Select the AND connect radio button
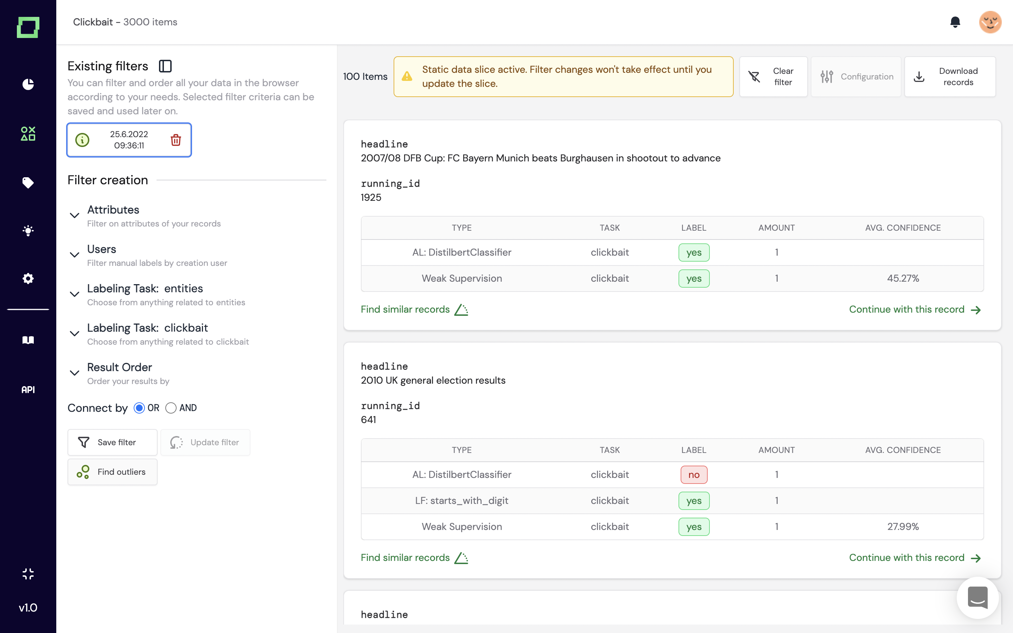 click(171, 408)
